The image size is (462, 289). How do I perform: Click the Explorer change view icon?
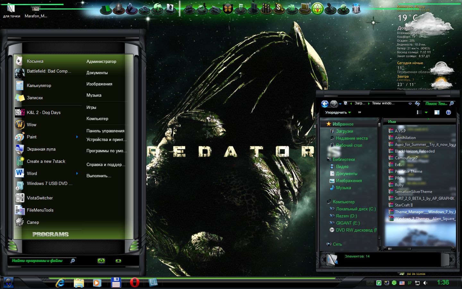pyautogui.click(x=419, y=112)
